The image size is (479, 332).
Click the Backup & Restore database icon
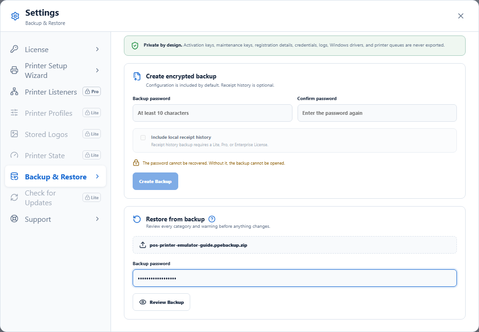click(x=14, y=177)
